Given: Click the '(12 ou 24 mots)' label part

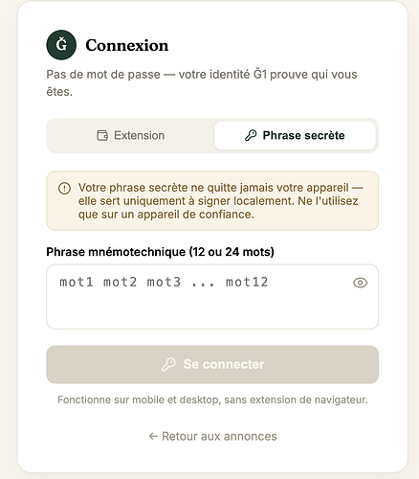Looking at the screenshot, I should [232, 252].
